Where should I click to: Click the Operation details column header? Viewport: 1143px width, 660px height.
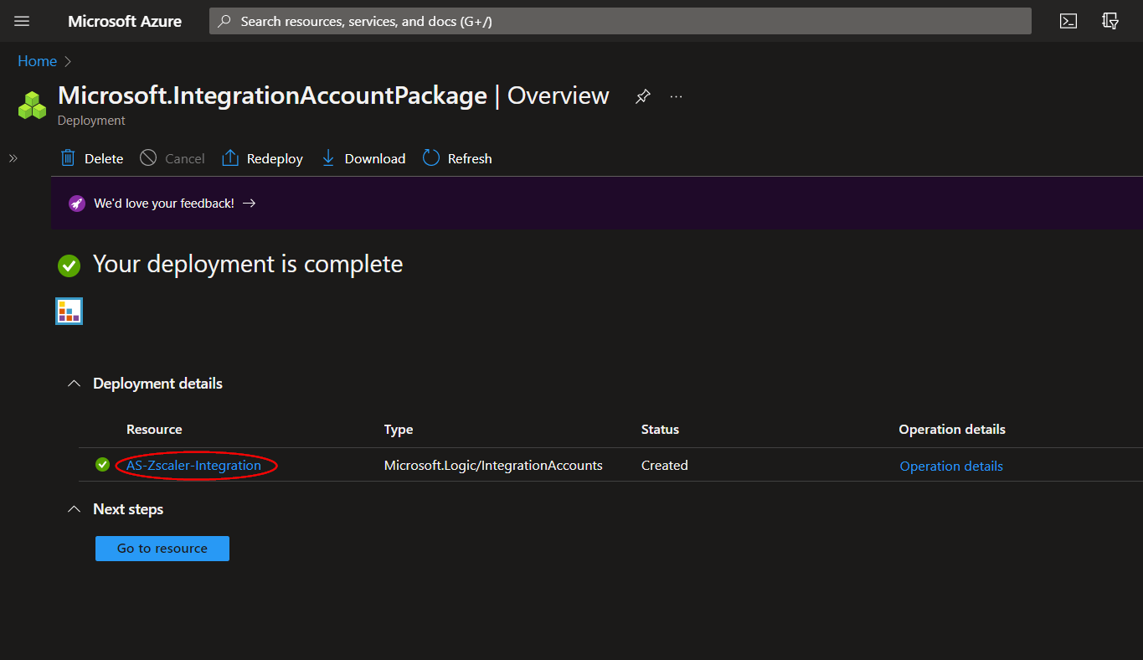tap(952, 430)
